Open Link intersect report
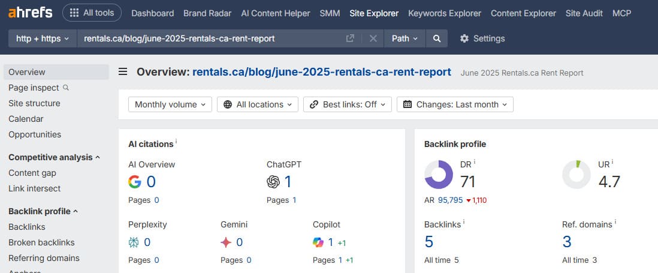 click(x=34, y=188)
